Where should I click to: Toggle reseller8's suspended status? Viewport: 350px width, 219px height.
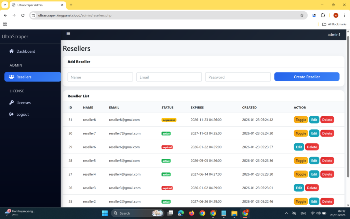point(300,119)
